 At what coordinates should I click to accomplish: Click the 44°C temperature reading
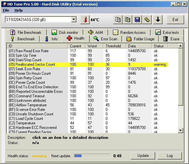(x=95, y=20)
